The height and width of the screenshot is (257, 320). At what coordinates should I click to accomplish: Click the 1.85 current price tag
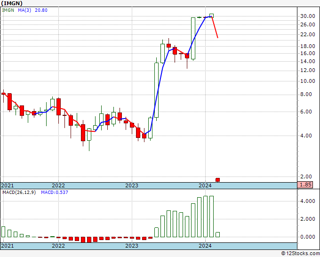click(305, 185)
